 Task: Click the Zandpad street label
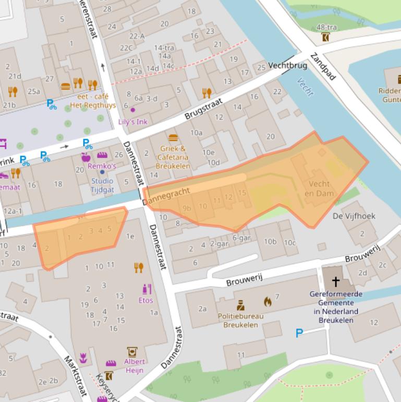pyautogui.click(x=323, y=66)
